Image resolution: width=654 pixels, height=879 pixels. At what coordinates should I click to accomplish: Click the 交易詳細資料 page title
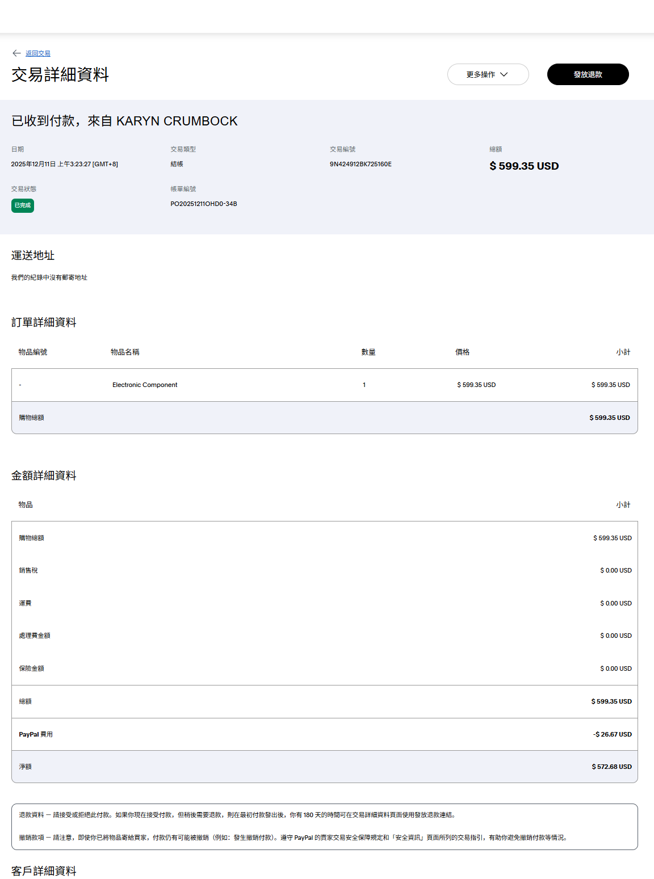click(60, 74)
